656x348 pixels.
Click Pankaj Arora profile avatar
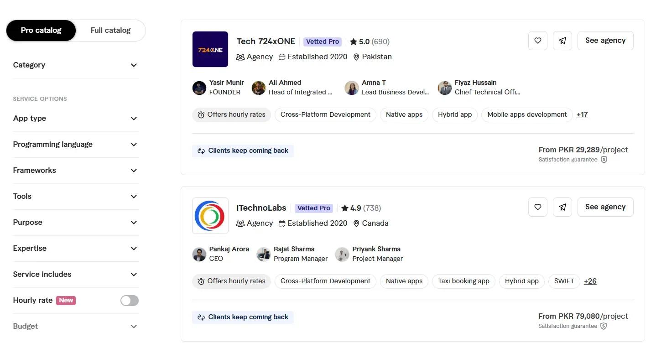point(199,254)
